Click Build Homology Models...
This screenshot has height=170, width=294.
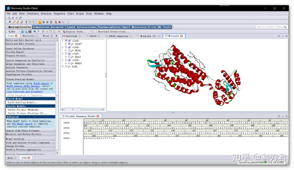tap(23, 102)
